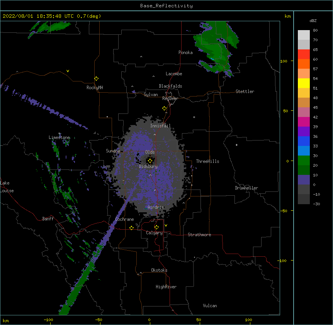This screenshot has width=333, height=325.
Task: Click the white asterisk marker east of Innisfail
Action: point(194,117)
